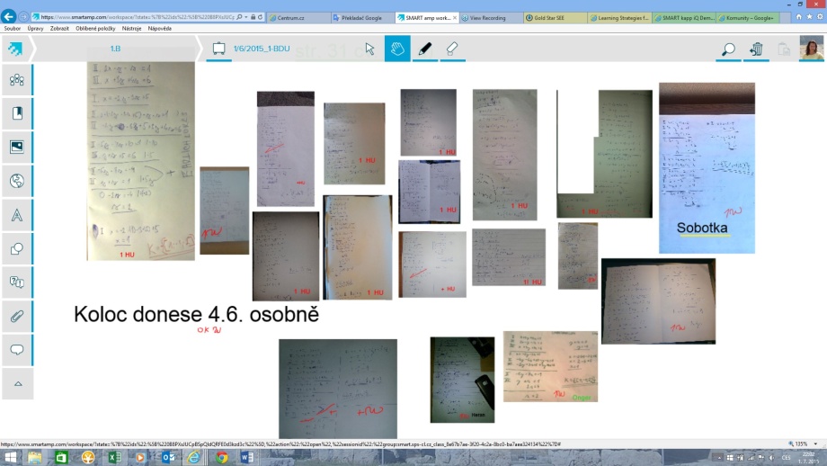Open the Nápověda menu
Screen dimensions: 827x466
[x=160, y=29]
